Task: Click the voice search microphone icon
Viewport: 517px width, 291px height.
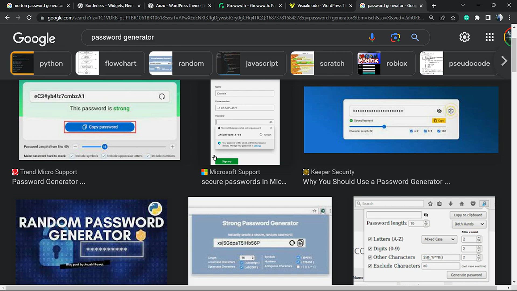Action: (x=372, y=37)
